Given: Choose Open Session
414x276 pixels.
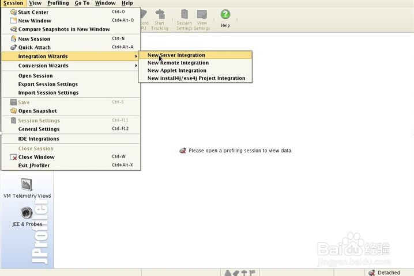Looking at the screenshot, I should point(71,76).
